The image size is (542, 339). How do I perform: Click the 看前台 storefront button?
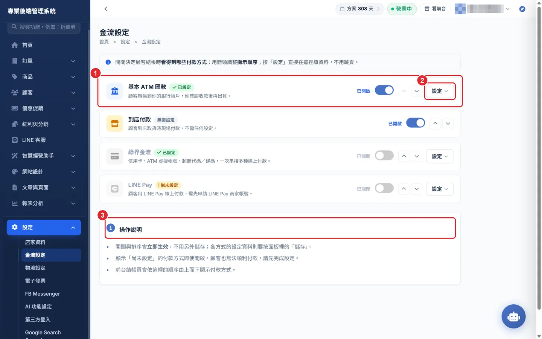click(x=435, y=9)
